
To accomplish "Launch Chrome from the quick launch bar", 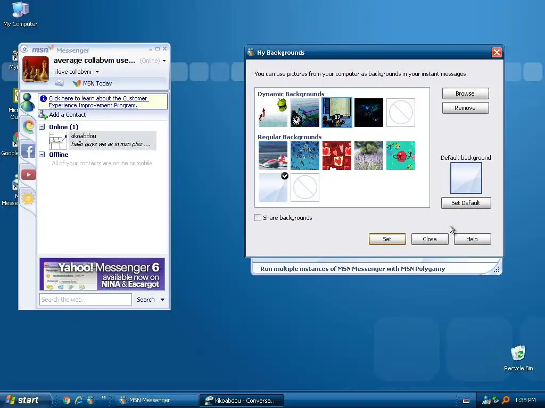I will click(67, 401).
